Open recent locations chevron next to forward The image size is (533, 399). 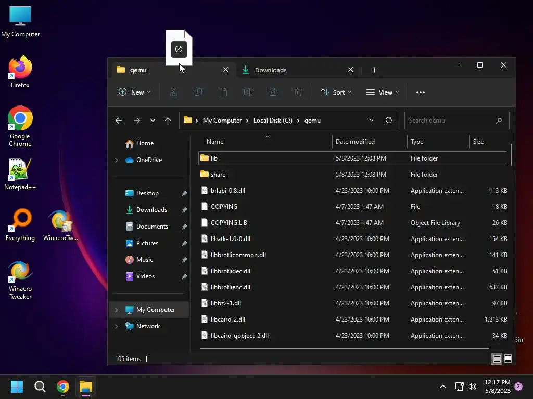click(153, 121)
